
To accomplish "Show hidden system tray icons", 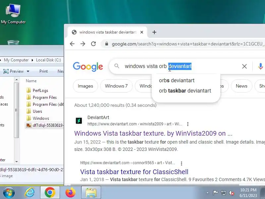I will click(x=208, y=193).
